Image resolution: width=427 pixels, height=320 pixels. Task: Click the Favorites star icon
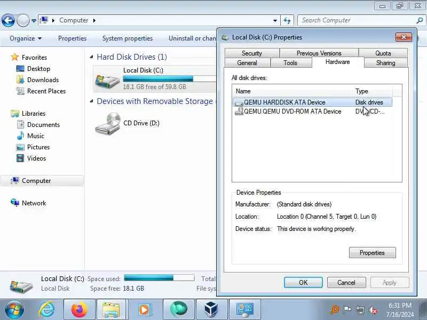pos(15,57)
